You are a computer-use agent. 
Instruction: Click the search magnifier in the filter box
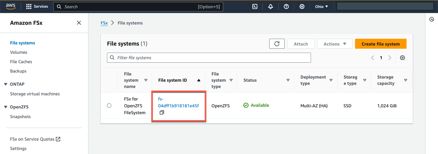[112, 58]
